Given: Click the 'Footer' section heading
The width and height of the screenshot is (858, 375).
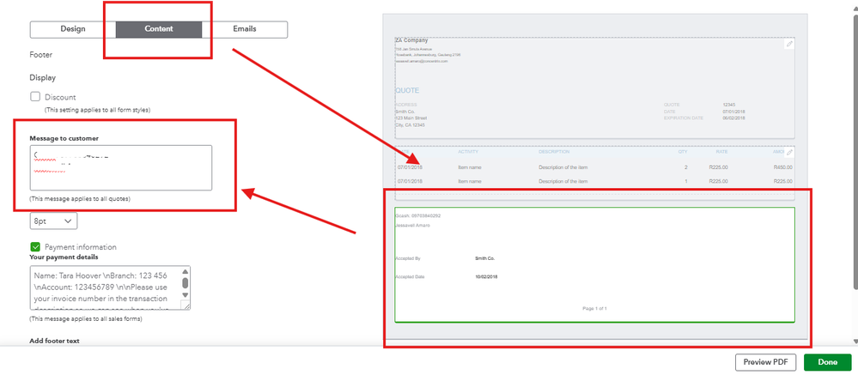Looking at the screenshot, I should 41,55.
